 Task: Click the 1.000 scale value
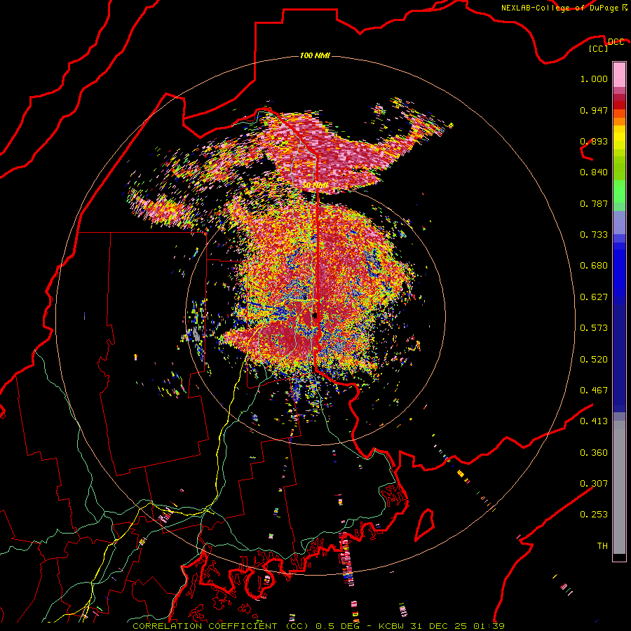tap(594, 79)
